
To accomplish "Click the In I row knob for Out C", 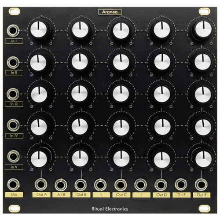I will tap(121, 30).
